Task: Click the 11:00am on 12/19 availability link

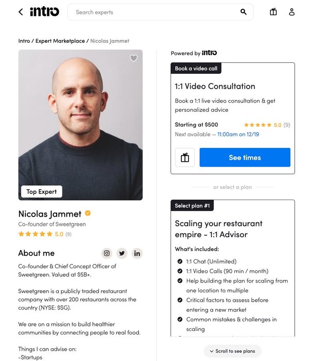Action: point(238,134)
